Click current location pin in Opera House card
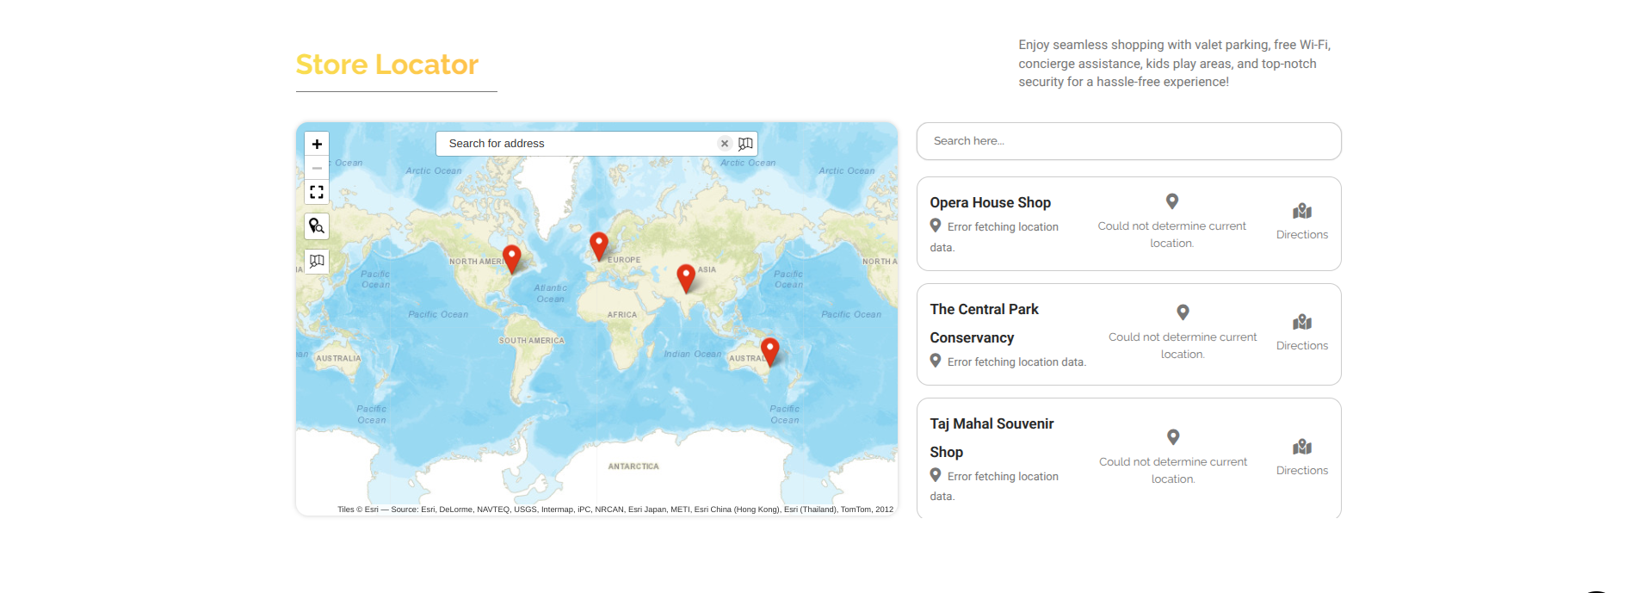Viewport: 1637px width, 593px height. click(x=1171, y=201)
